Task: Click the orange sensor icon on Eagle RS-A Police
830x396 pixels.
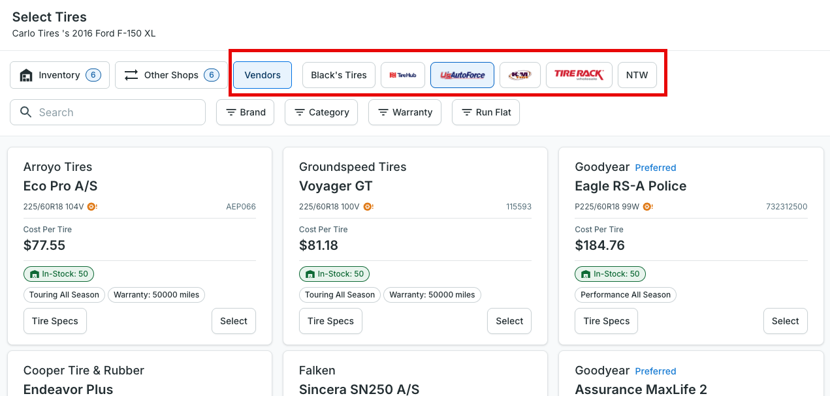Action: coord(647,207)
